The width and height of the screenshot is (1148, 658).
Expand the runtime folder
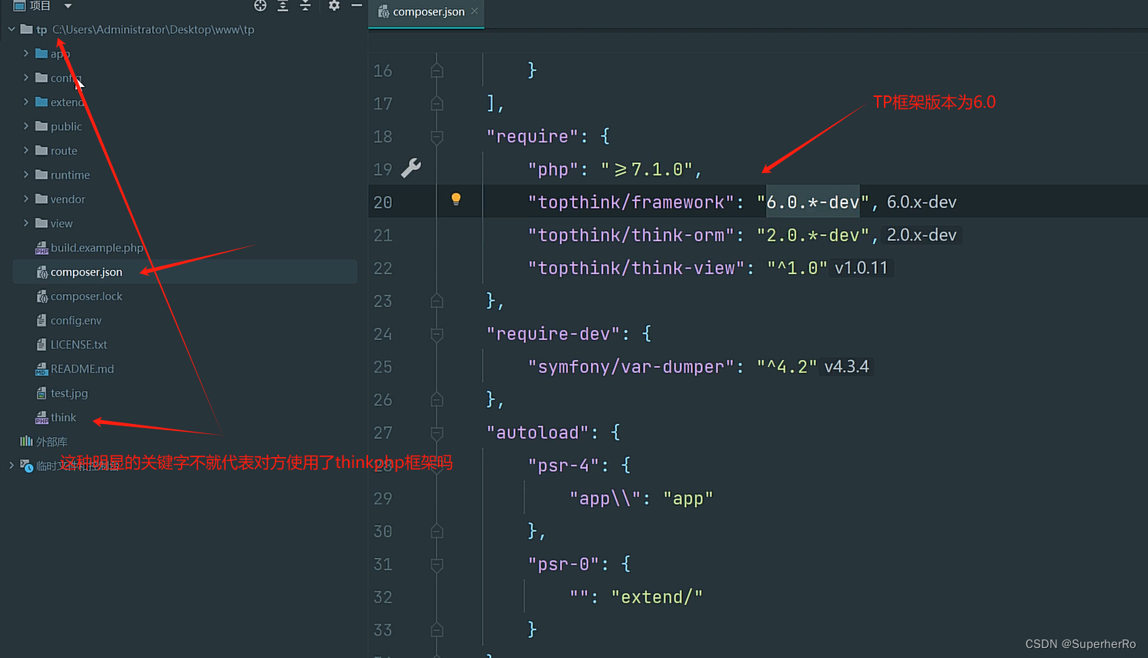(26, 175)
